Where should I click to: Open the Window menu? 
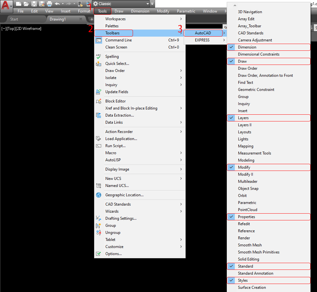[210, 11]
